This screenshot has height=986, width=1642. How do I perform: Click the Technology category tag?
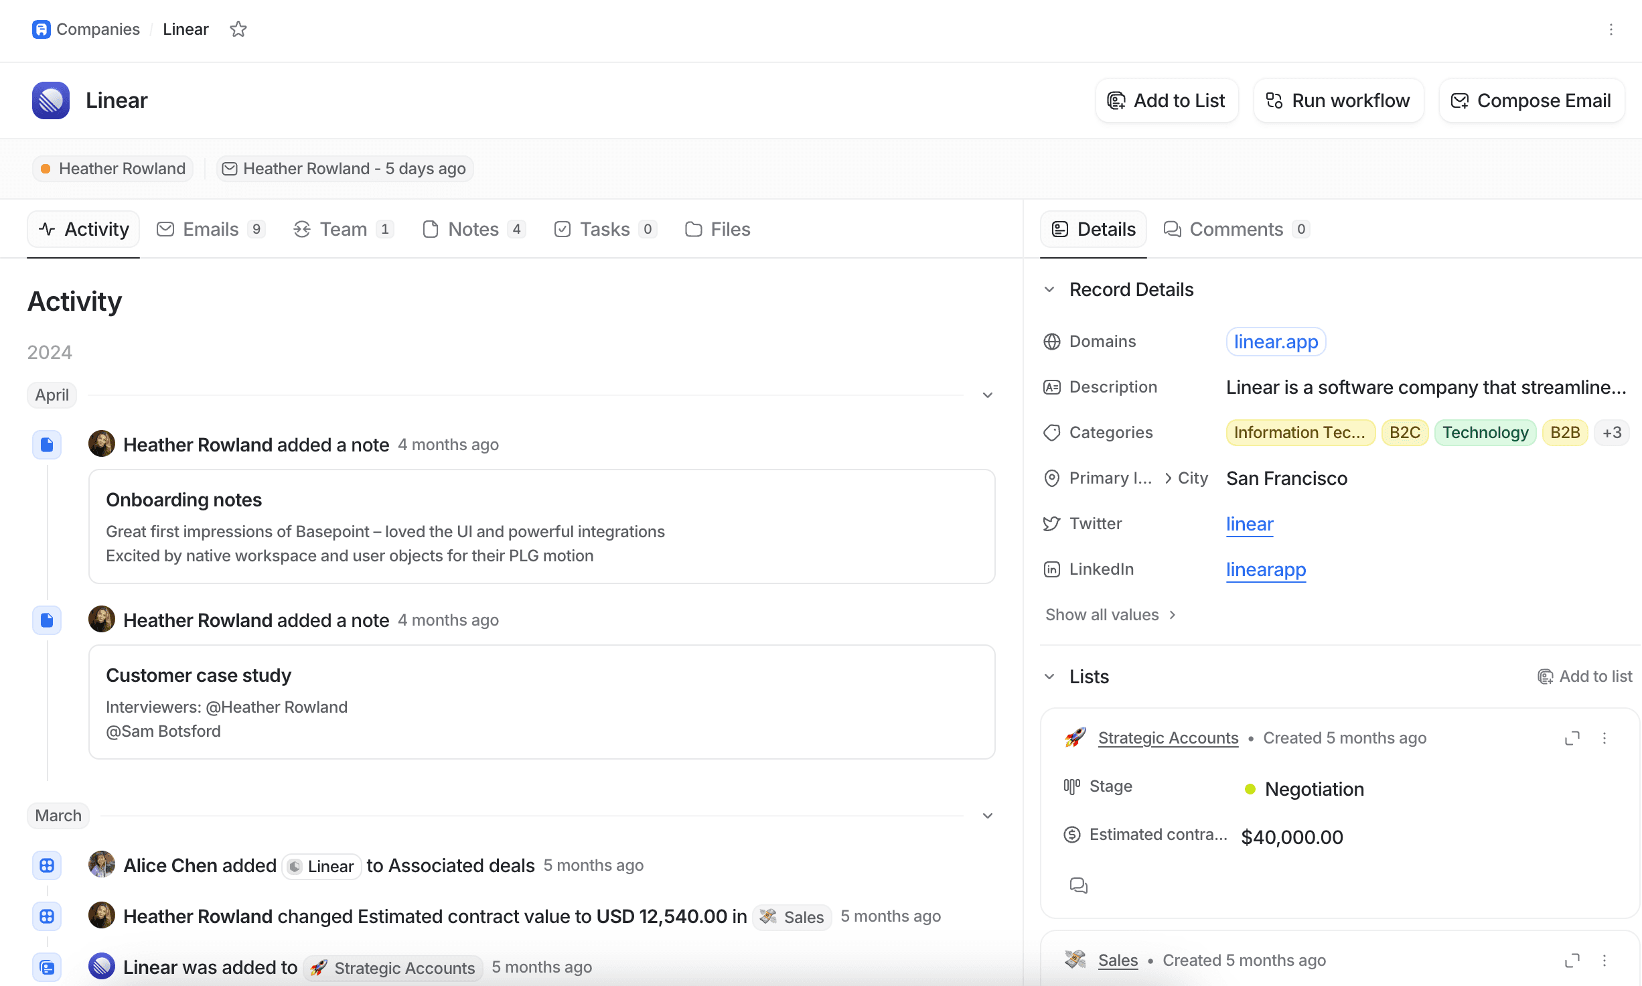[x=1485, y=433]
